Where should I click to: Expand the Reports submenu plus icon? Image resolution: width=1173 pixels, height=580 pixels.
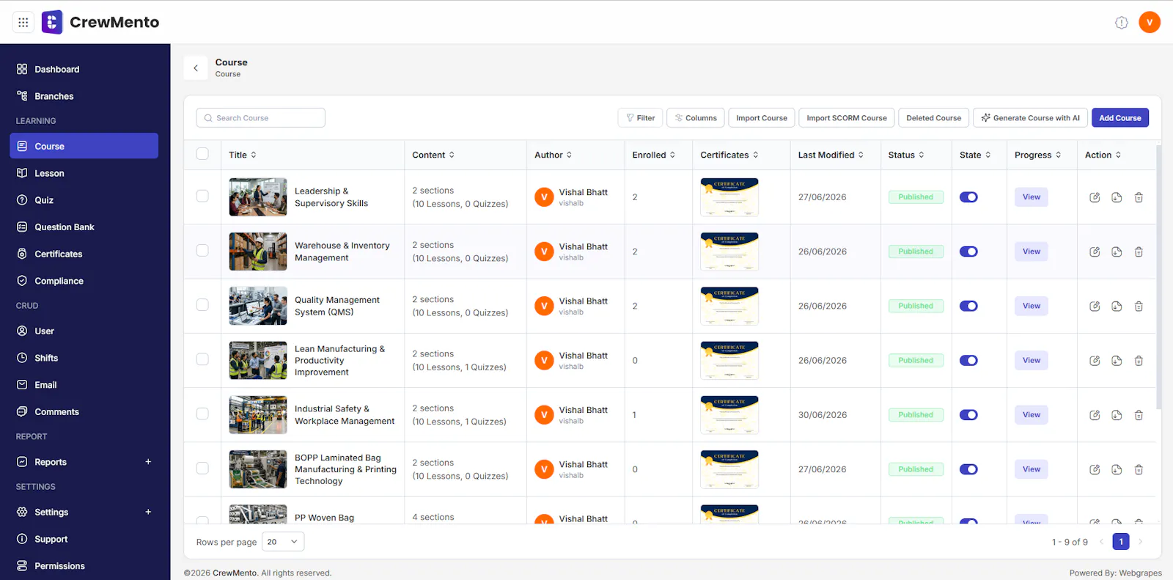tap(148, 462)
